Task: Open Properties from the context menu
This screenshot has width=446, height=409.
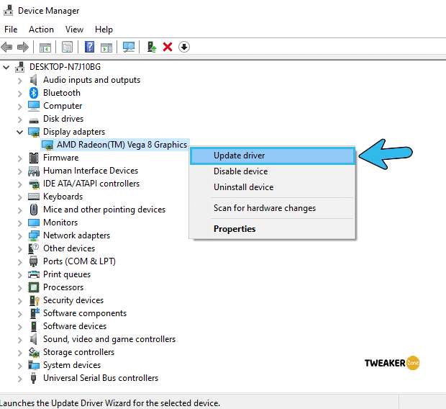Action: [273, 229]
